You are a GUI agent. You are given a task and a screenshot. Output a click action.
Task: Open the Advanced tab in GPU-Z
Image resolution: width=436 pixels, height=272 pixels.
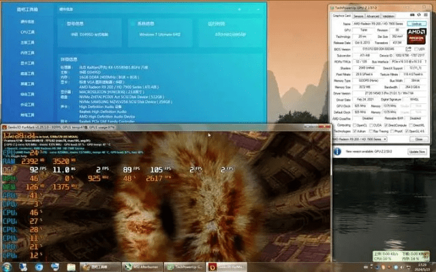coord(373,15)
